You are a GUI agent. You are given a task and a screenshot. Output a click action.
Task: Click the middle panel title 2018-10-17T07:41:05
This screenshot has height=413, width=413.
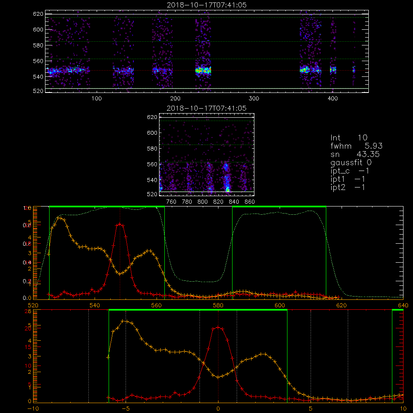[206, 108]
